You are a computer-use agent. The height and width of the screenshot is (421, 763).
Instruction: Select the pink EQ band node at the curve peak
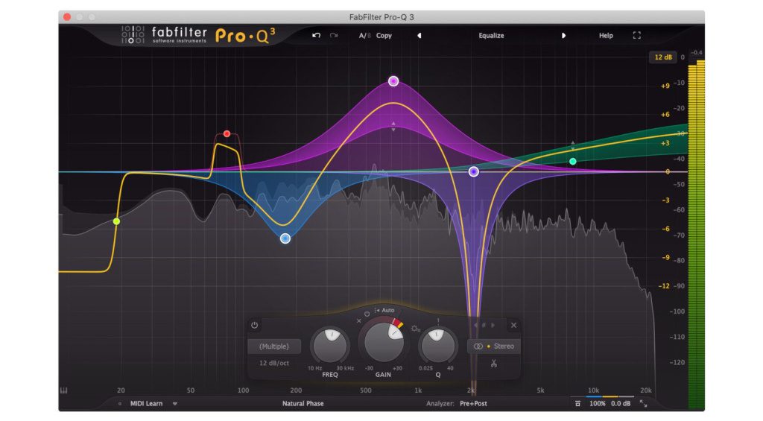point(393,81)
